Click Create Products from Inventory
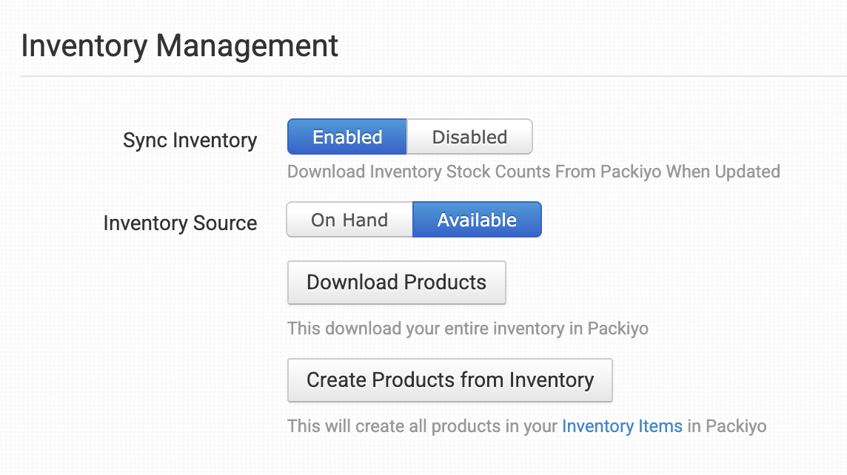Image resolution: width=847 pixels, height=475 pixels. (450, 380)
